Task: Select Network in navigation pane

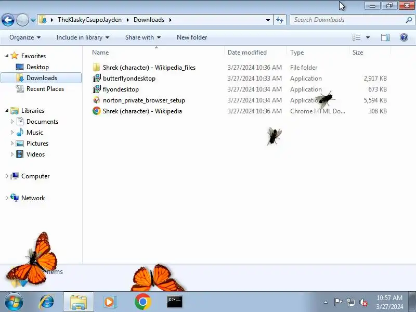Action: pos(33,198)
